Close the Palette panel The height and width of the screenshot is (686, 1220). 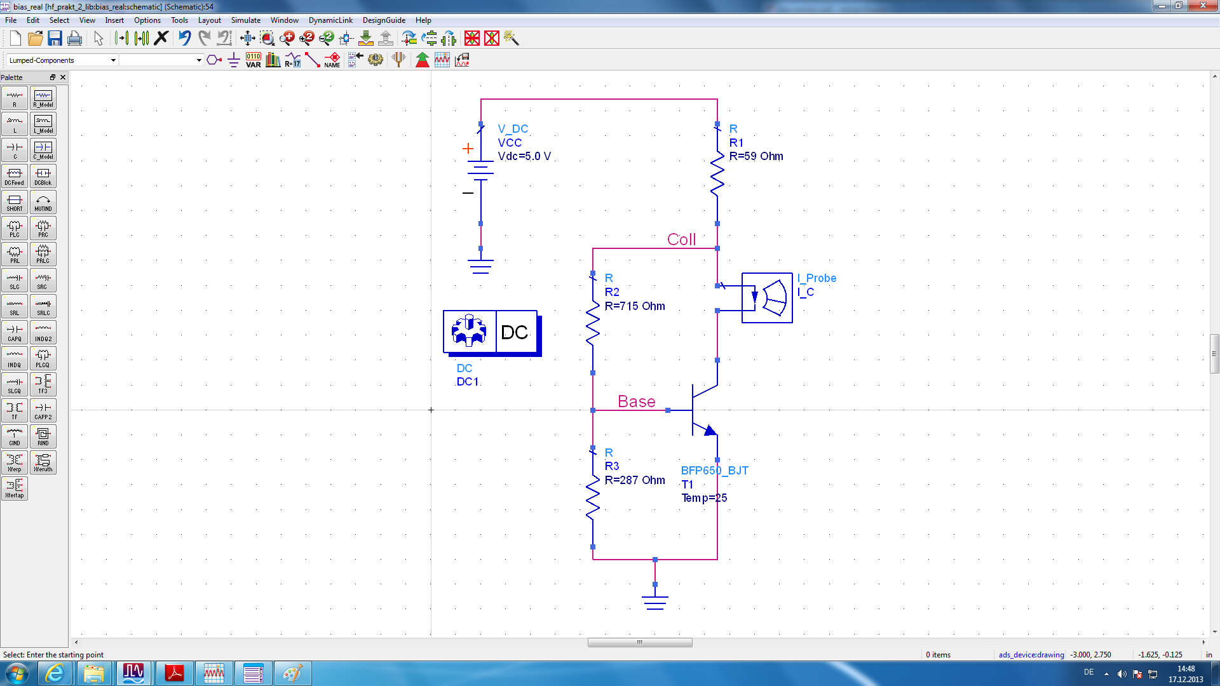63,77
